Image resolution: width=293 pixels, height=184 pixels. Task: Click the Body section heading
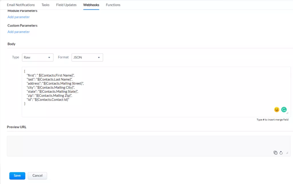click(11, 44)
